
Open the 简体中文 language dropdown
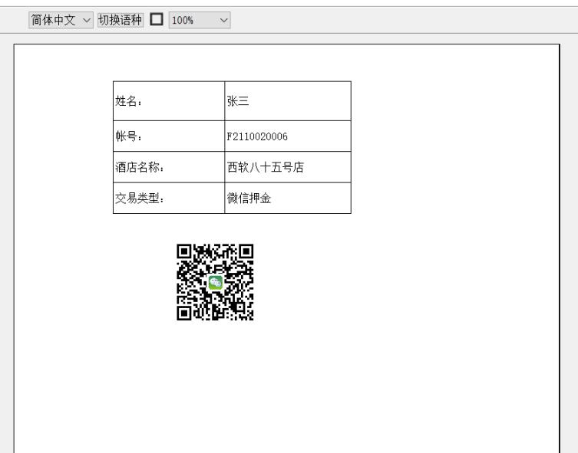61,20
